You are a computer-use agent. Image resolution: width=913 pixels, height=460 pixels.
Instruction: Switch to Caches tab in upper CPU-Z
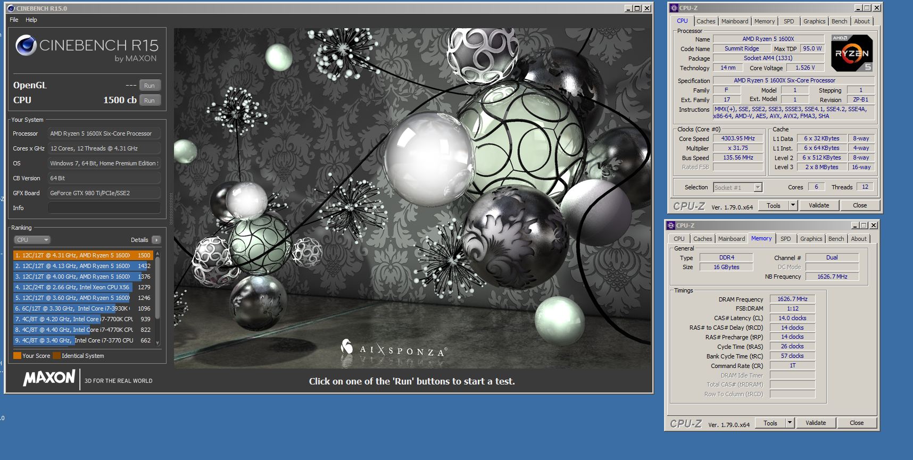[706, 21]
